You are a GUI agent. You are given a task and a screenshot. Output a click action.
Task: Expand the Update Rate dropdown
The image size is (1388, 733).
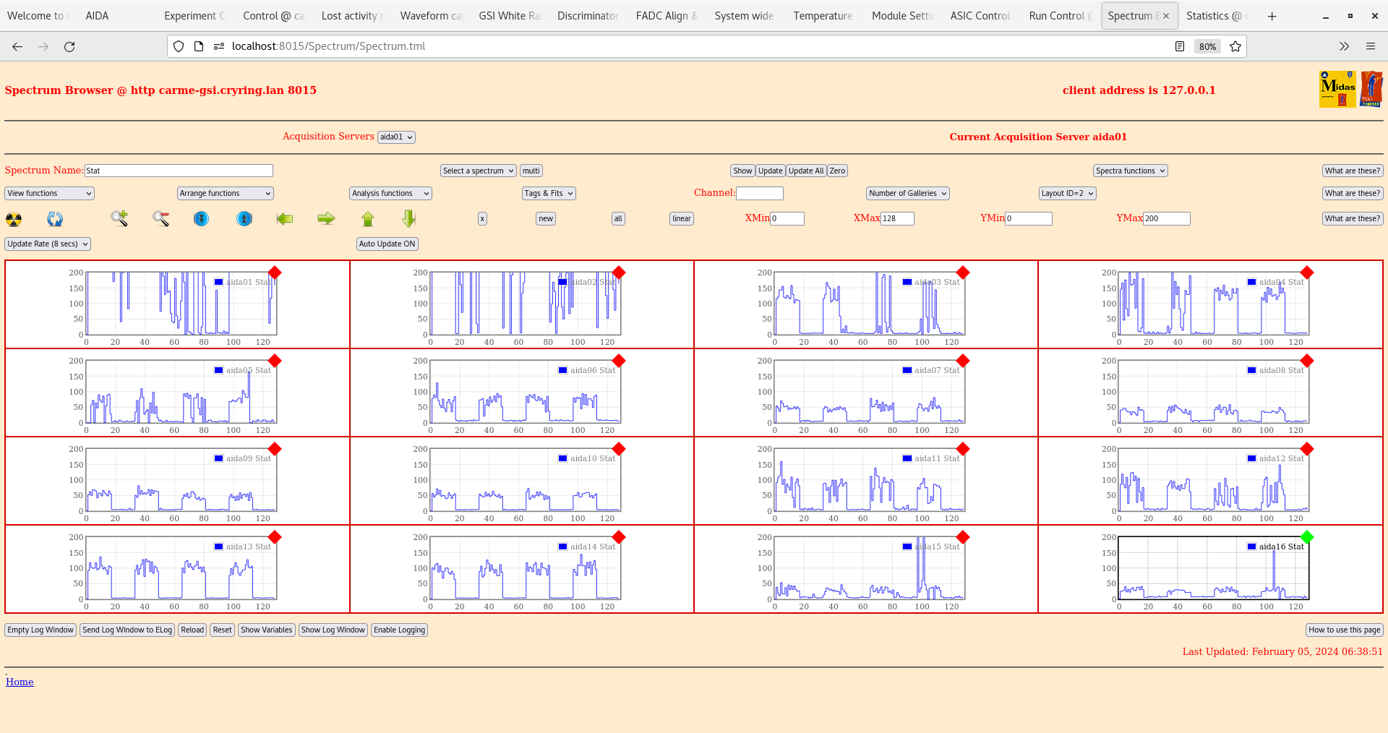click(48, 244)
